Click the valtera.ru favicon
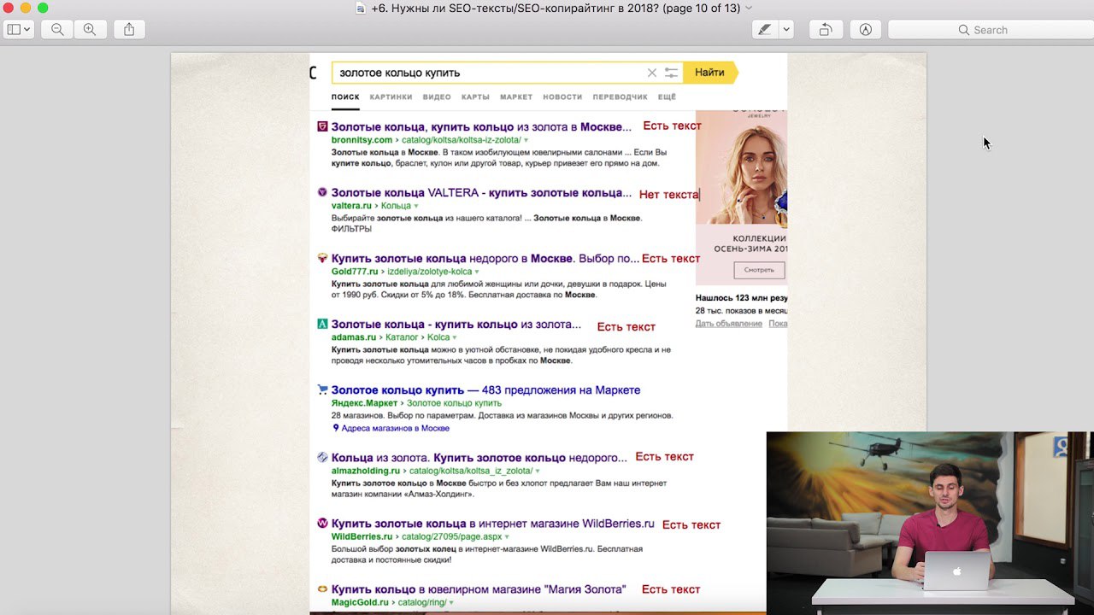1094x615 pixels. point(322,193)
